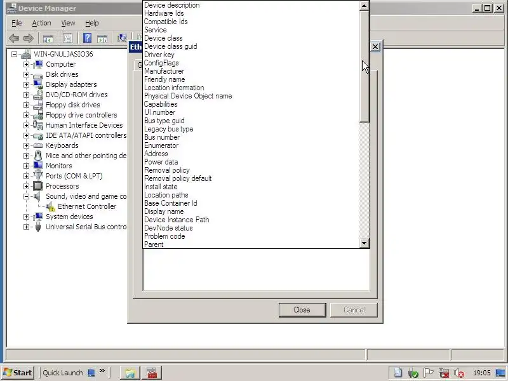Click the property list scrollbar thumb
The height and width of the screenshot is (381, 508).
point(364,67)
